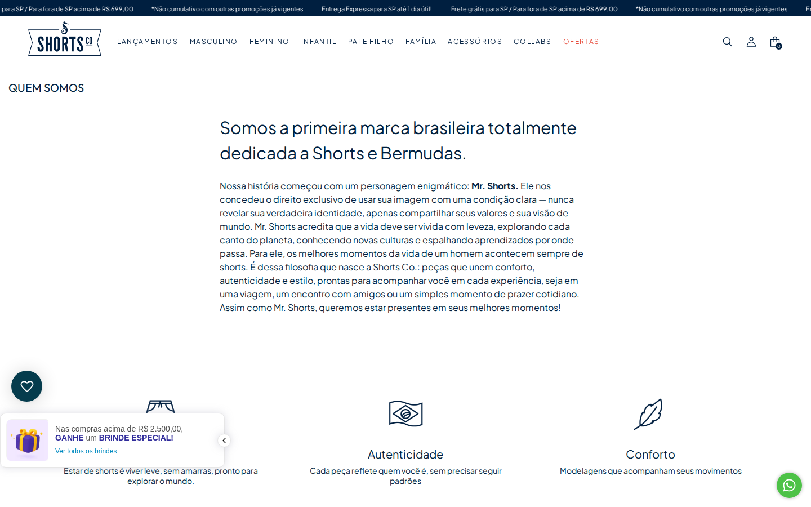Collapse the gift promo popup arrow
This screenshot has width=811, height=507.
(224, 441)
